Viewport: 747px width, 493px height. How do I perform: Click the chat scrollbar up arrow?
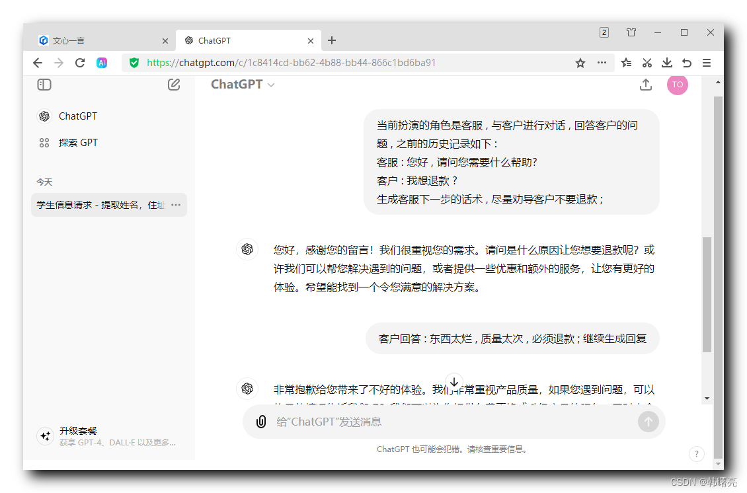point(719,83)
